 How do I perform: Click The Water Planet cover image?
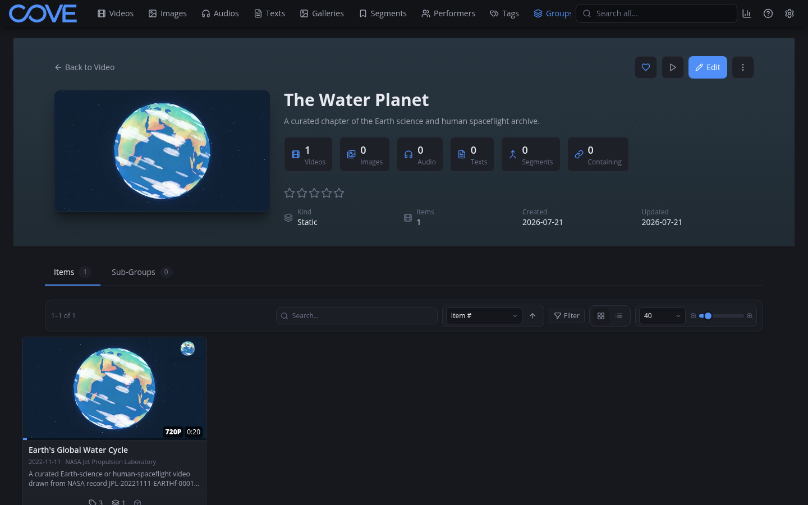click(x=162, y=151)
